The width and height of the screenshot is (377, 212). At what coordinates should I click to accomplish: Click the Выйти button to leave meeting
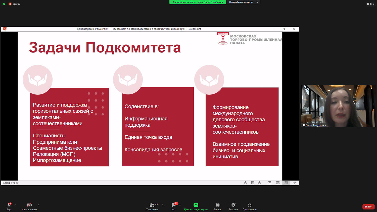[x=368, y=206]
